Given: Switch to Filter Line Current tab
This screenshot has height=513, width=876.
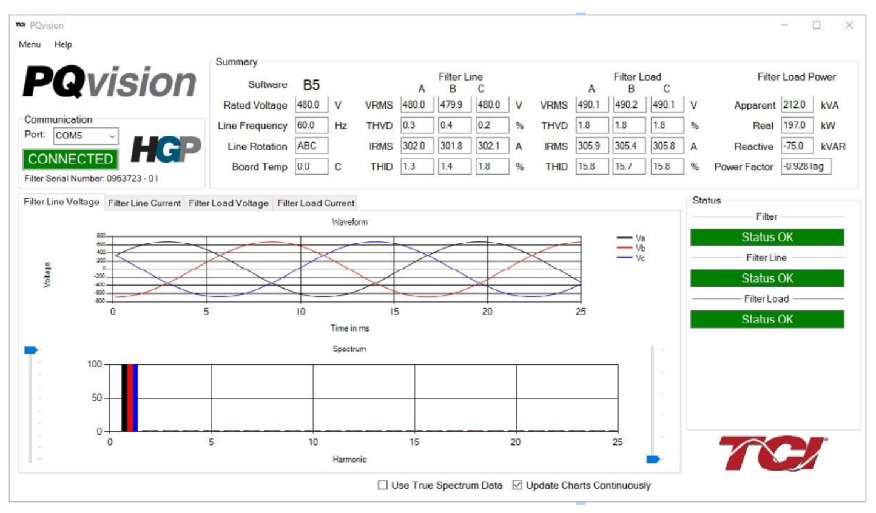Looking at the screenshot, I should click(x=144, y=203).
